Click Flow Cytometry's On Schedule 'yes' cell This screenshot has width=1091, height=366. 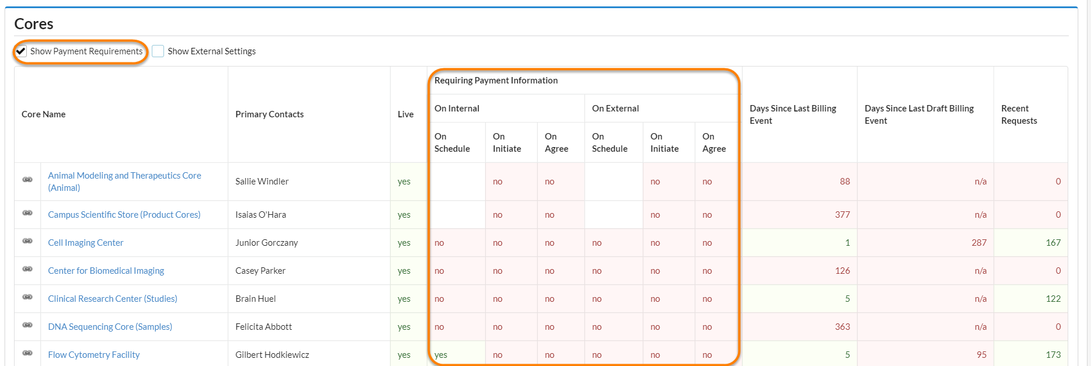441,355
